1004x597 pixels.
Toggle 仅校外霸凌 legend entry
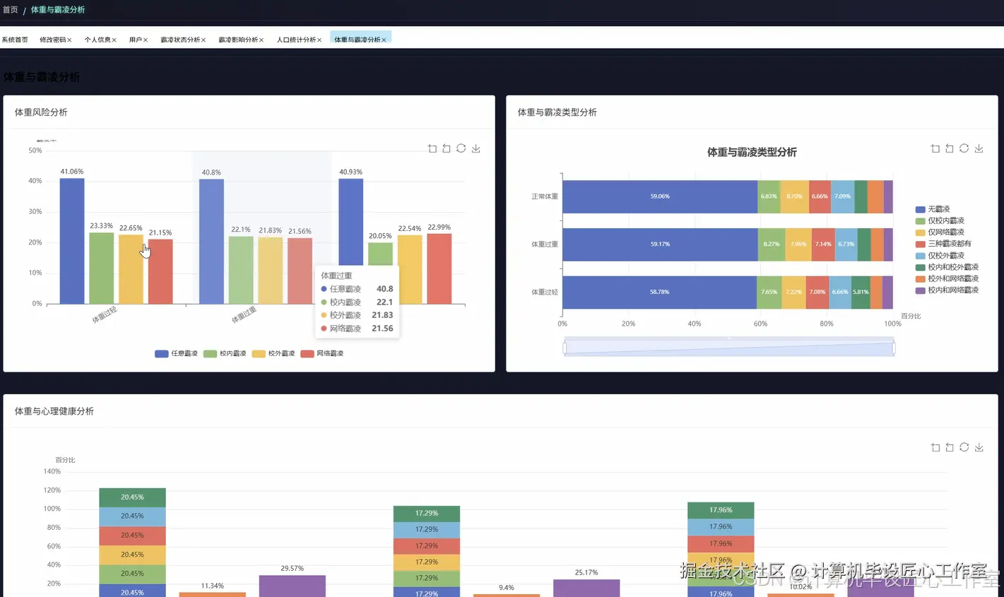[940, 256]
